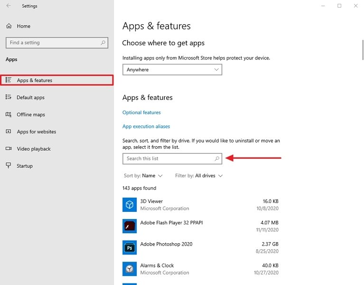Click the magnifier in Search this list
Viewport: 364px width, 285px height.
click(217, 159)
